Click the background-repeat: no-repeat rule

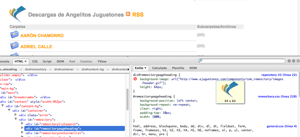coord(165,105)
